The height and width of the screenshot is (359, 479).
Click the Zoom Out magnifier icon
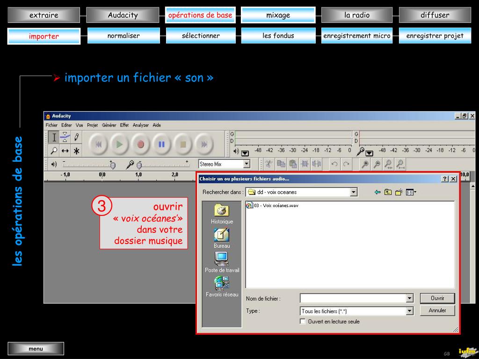(377, 164)
